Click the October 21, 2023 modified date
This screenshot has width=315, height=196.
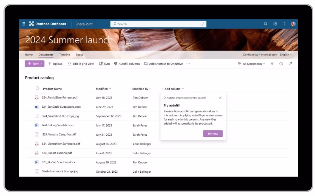coord(107,172)
